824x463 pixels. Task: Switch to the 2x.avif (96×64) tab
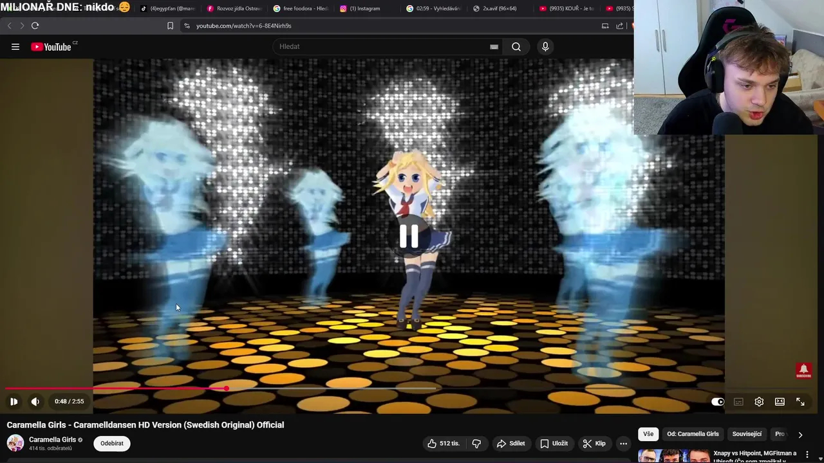[x=501, y=8]
